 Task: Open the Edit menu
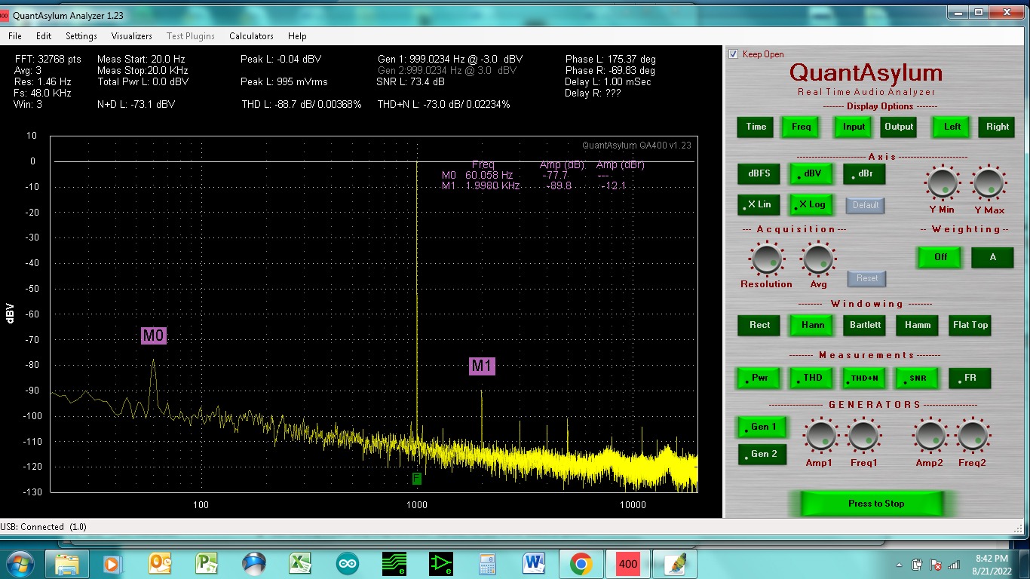pos(44,36)
